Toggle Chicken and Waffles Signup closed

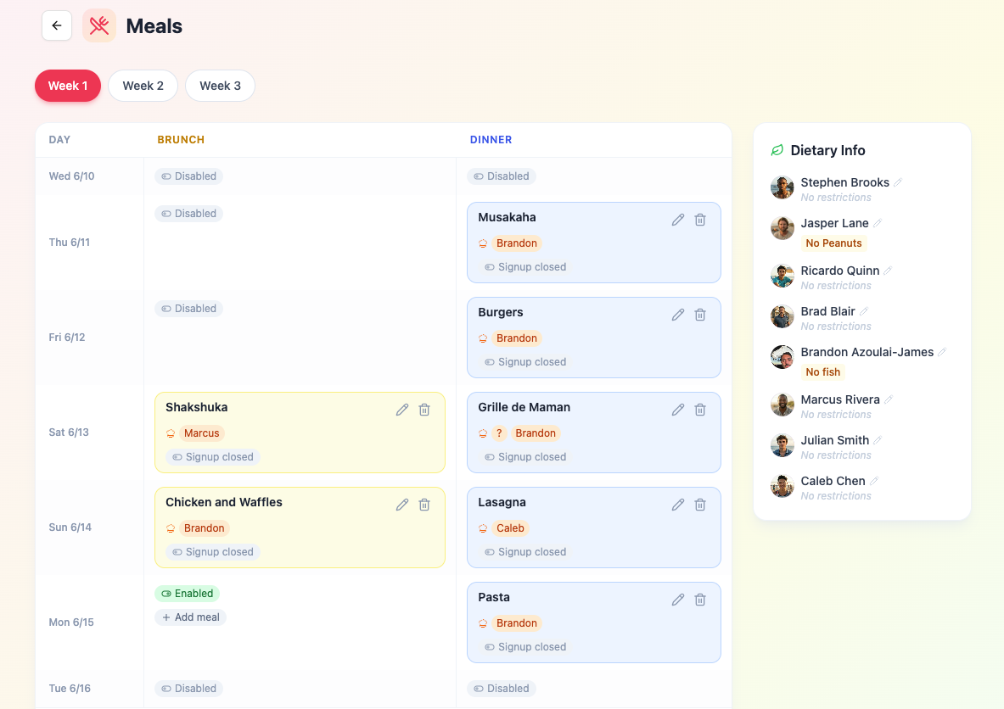[x=213, y=551]
